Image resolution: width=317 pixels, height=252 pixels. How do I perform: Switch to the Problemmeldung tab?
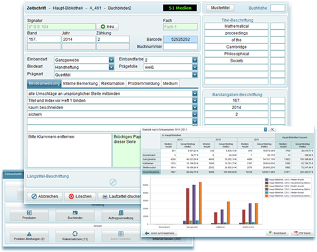(144, 84)
